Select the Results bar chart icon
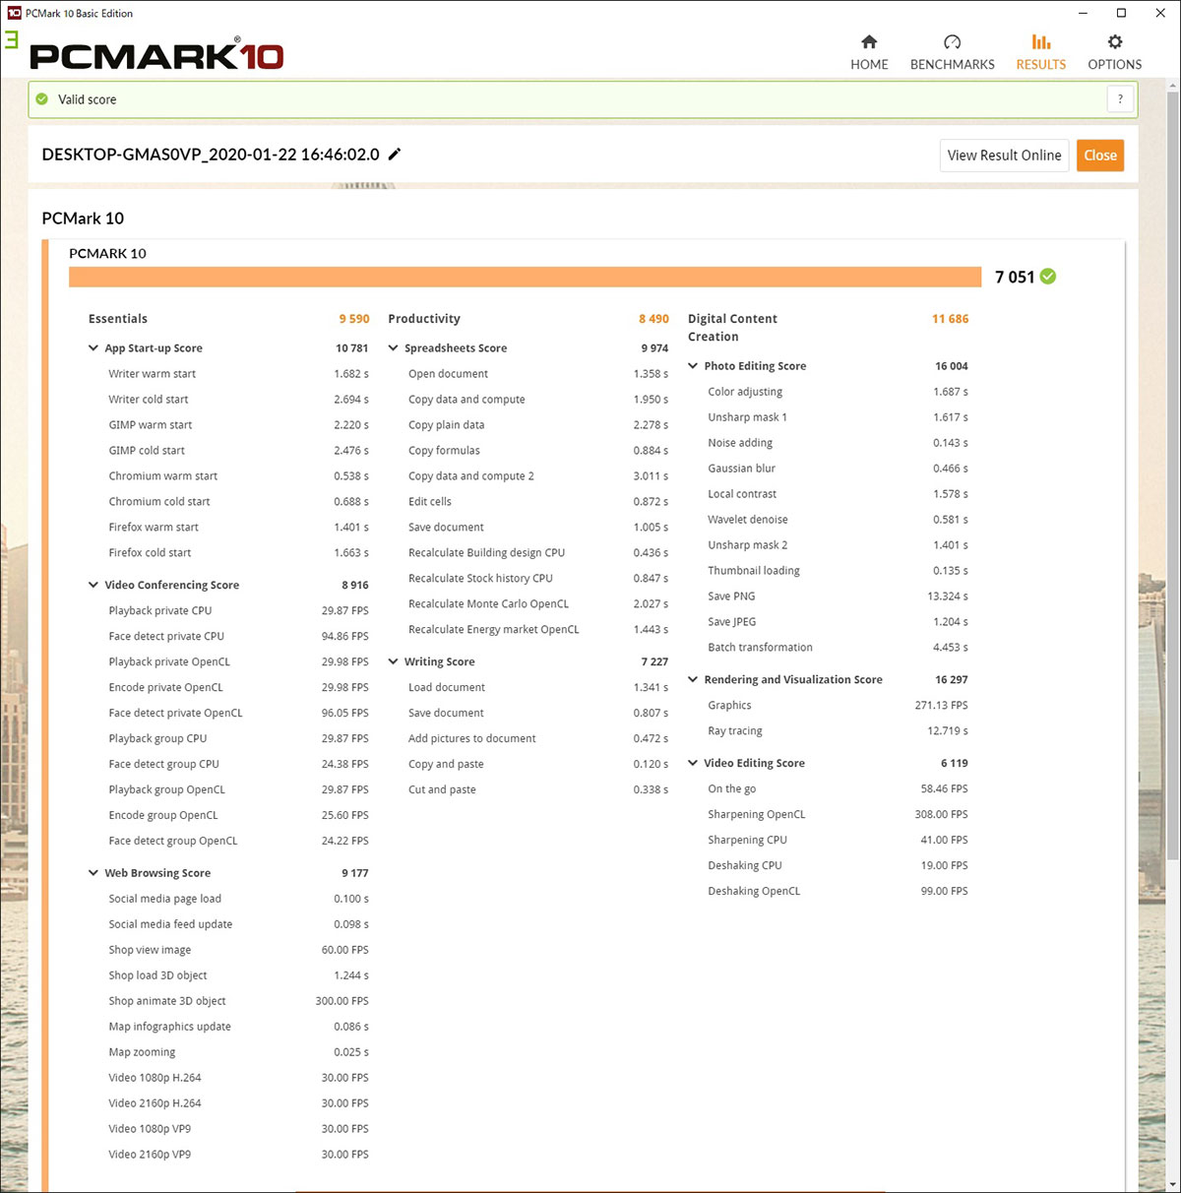Image resolution: width=1181 pixels, height=1193 pixels. (1040, 42)
